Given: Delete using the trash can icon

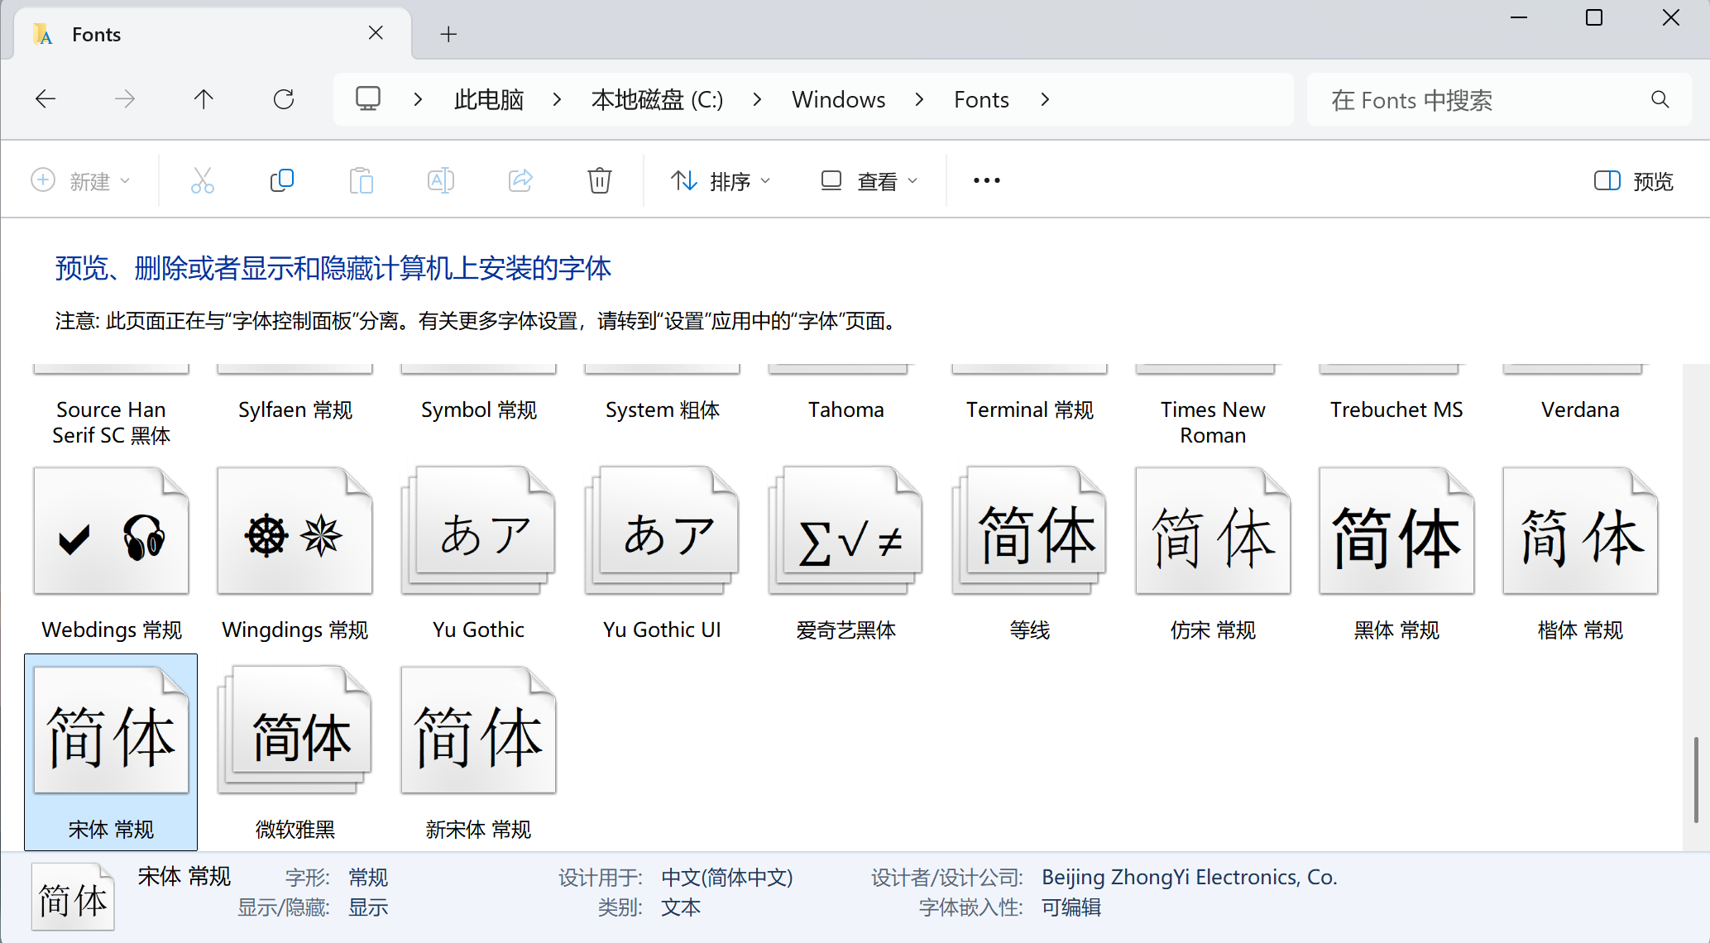Looking at the screenshot, I should (x=600, y=180).
